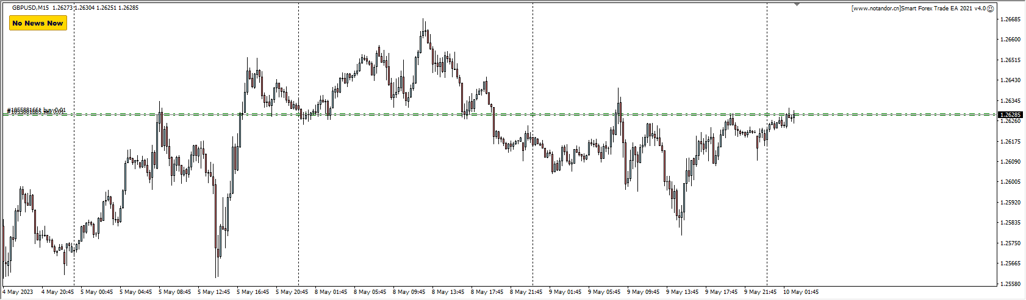Click the 8 May 09:45 time label
1026x300 pixels.
(x=409, y=292)
